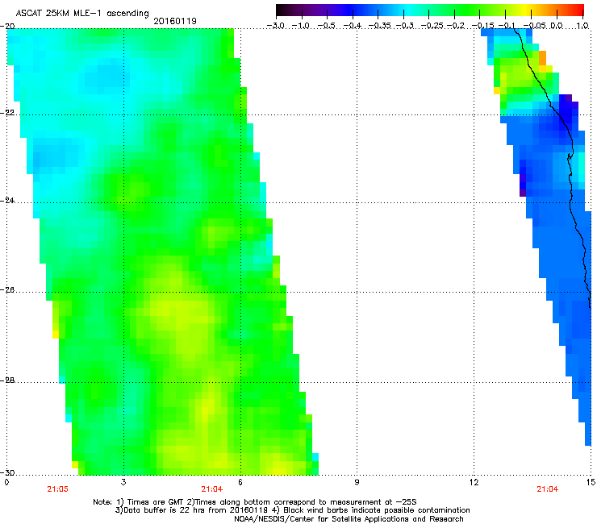Click the note line beginning "Note: 1) Times are GMT"
Viewport: 597px width, 524px height.
pos(255,502)
